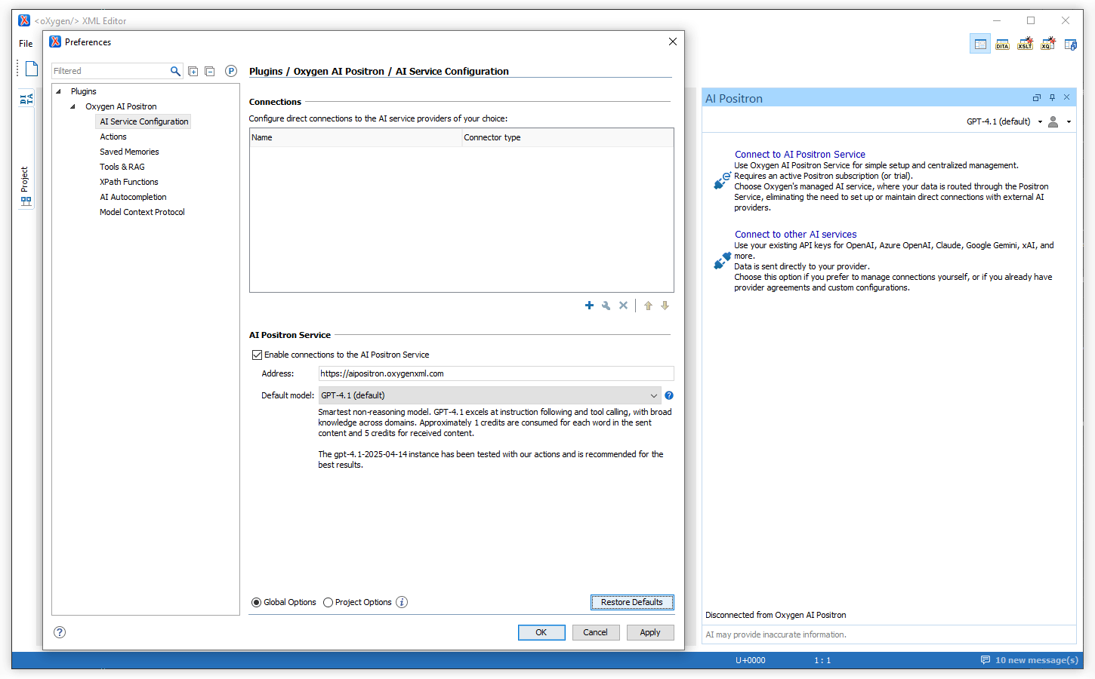Select Tools & RAG preferences page
The height and width of the screenshot is (679, 1095).
click(x=122, y=167)
